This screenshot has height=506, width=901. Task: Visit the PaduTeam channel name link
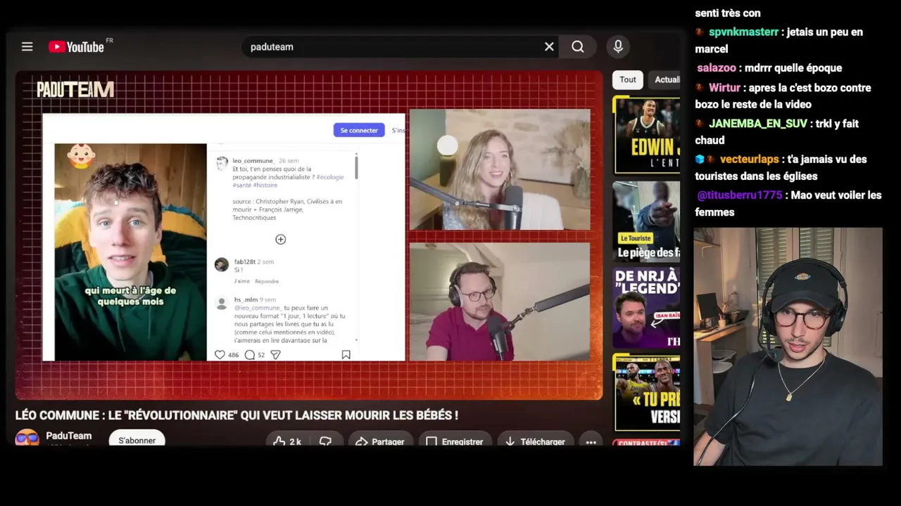pos(69,436)
